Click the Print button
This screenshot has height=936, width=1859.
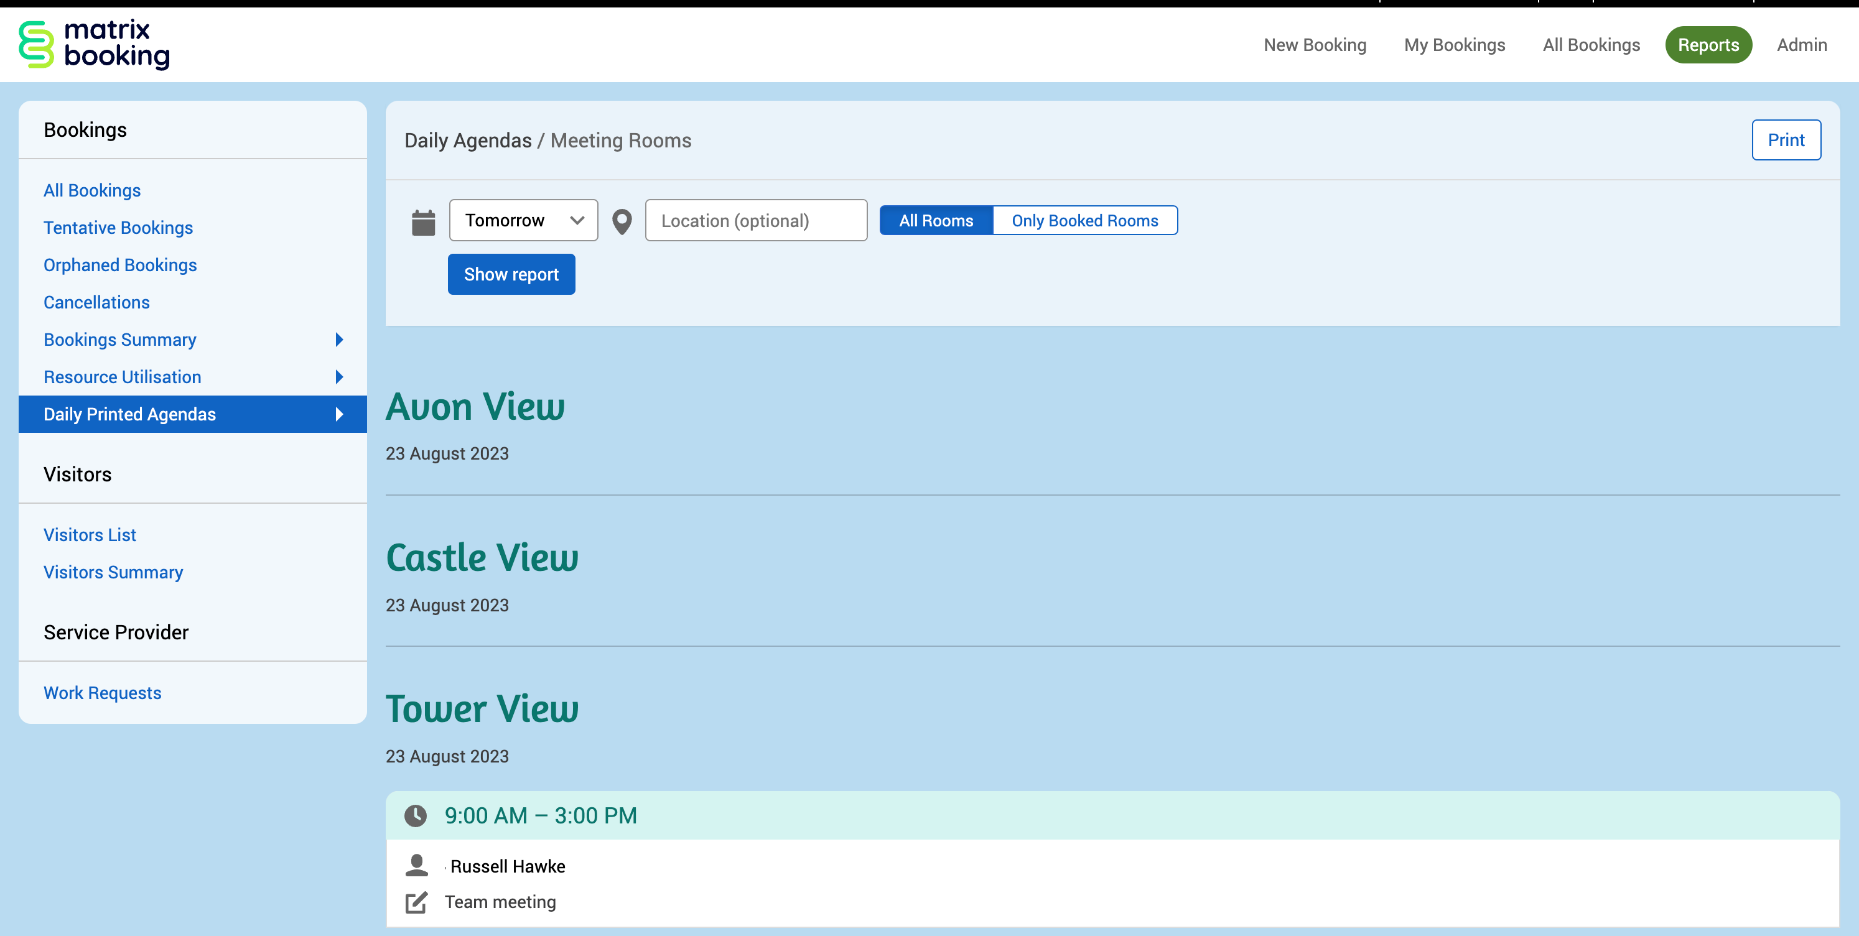pos(1786,140)
